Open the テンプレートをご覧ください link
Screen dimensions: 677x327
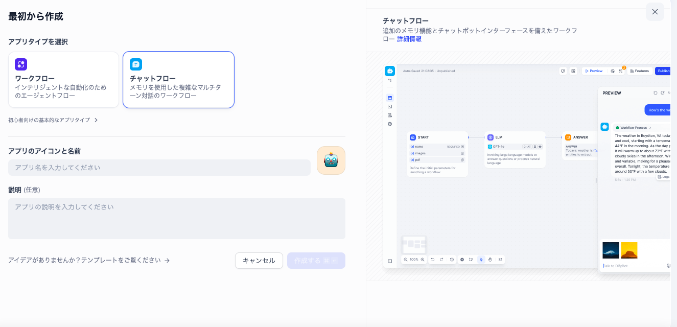[x=89, y=260]
